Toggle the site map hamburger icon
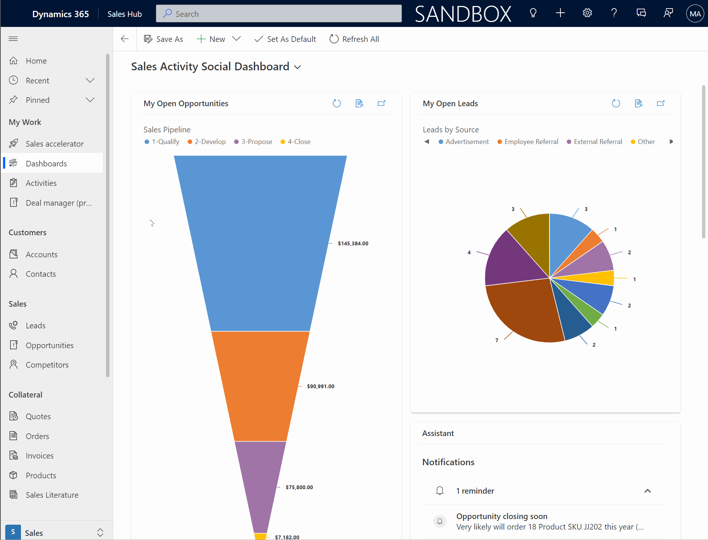The height and width of the screenshot is (540, 708). pyautogui.click(x=13, y=39)
